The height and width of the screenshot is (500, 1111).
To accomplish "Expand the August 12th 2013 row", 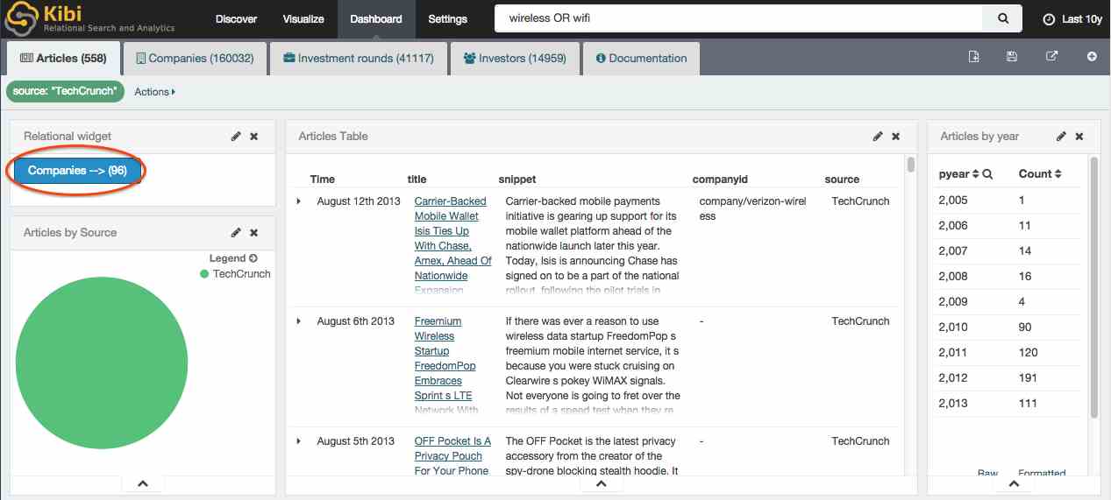I will (x=298, y=201).
